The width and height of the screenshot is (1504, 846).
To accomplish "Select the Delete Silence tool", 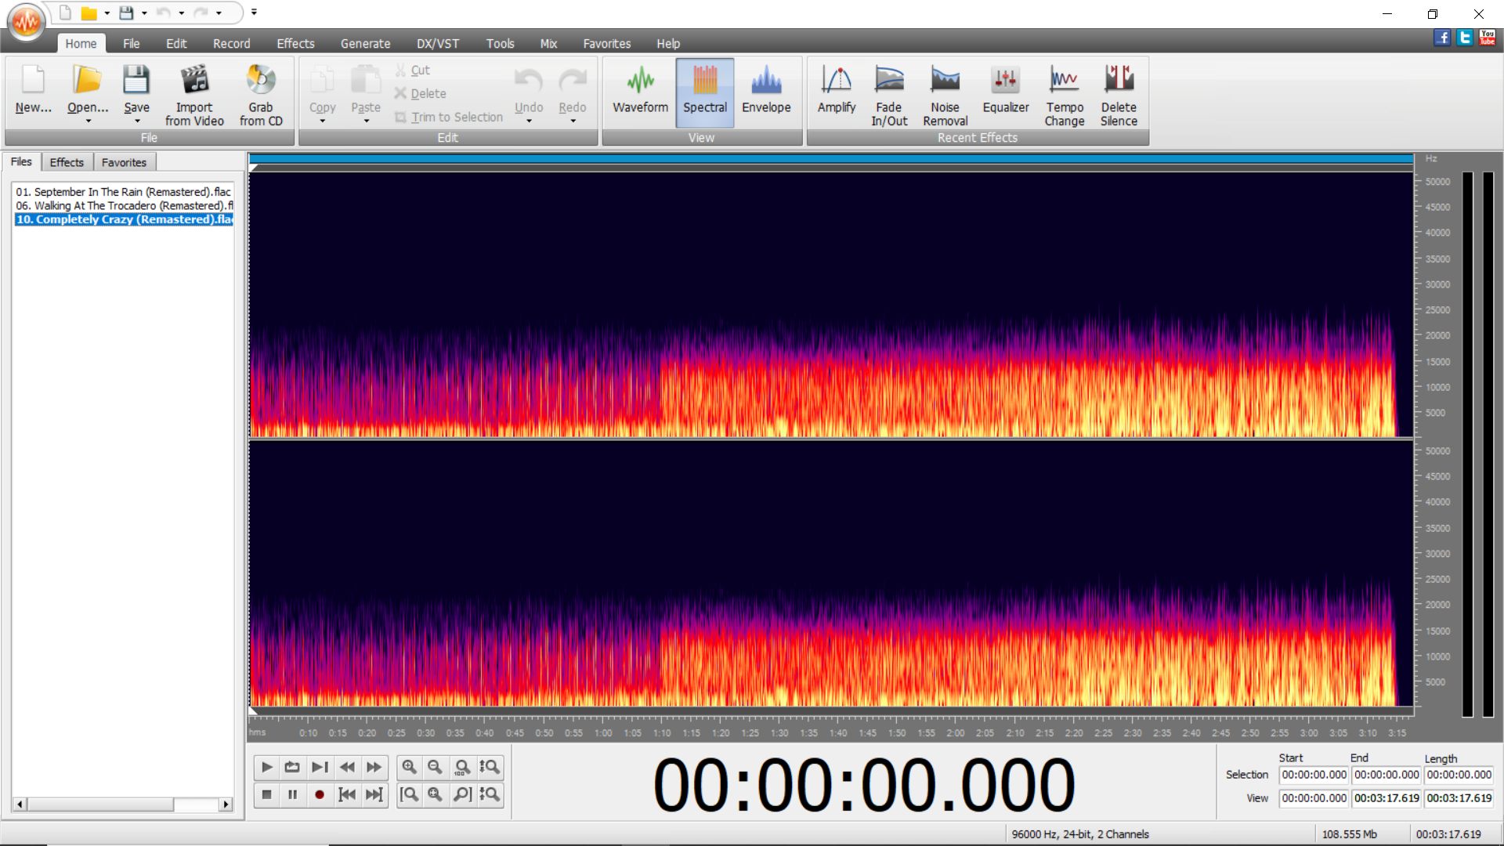I will point(1119,94).
